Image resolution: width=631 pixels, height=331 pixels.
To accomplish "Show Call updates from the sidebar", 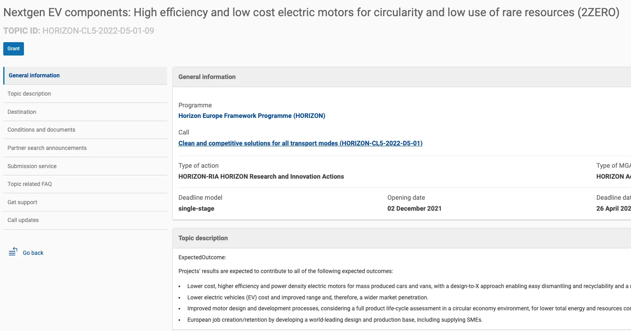I will click(x=23, y=220).
